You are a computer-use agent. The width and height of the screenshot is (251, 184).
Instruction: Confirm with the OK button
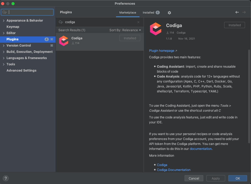[x=238, y=179]
